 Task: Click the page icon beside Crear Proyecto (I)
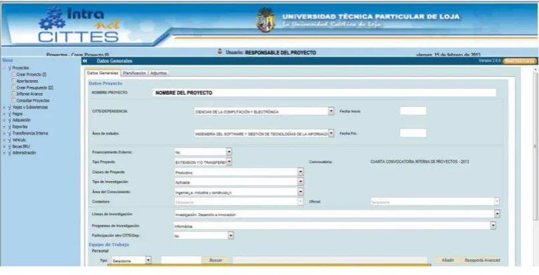[x=14, y=75]
